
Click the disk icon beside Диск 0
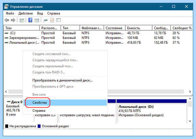pos(8,102)
